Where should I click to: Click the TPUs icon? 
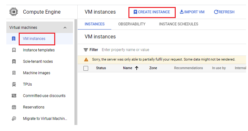pyautogui.click(x=14, y=84)
